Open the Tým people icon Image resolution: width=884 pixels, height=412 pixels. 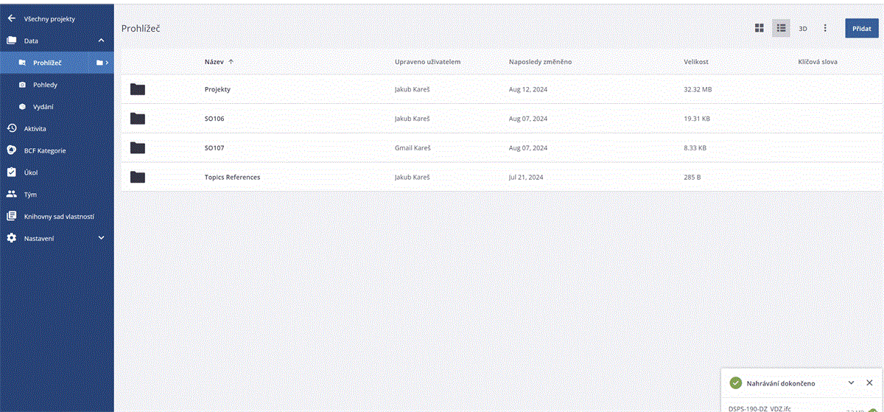[x=11, y=195]
